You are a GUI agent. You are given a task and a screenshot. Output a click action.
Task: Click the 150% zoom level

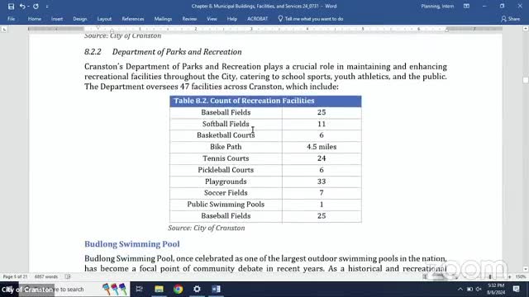coord(521,277)
